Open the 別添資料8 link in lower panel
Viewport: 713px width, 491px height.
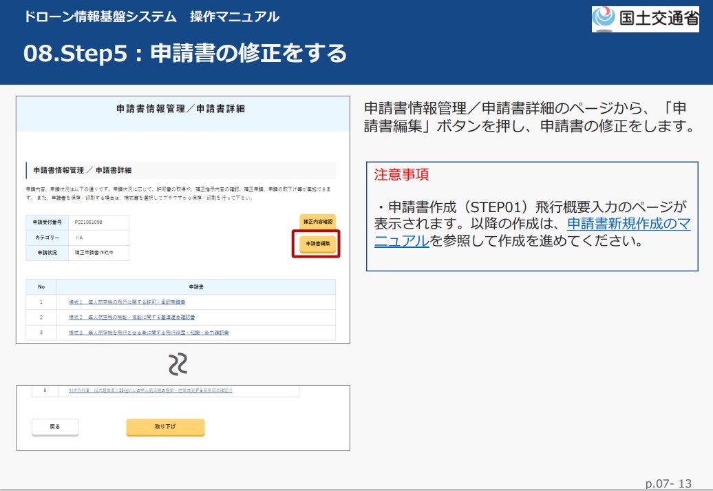150,390
